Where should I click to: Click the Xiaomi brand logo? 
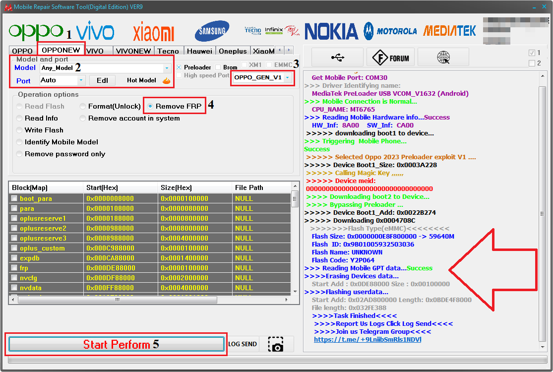pyautogui.click(x=153, y=32)
